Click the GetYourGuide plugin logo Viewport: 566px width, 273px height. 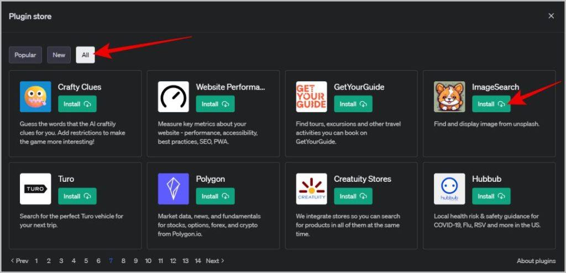tap(312, 97)
